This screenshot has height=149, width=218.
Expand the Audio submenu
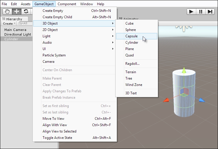[x=74, y=43]
